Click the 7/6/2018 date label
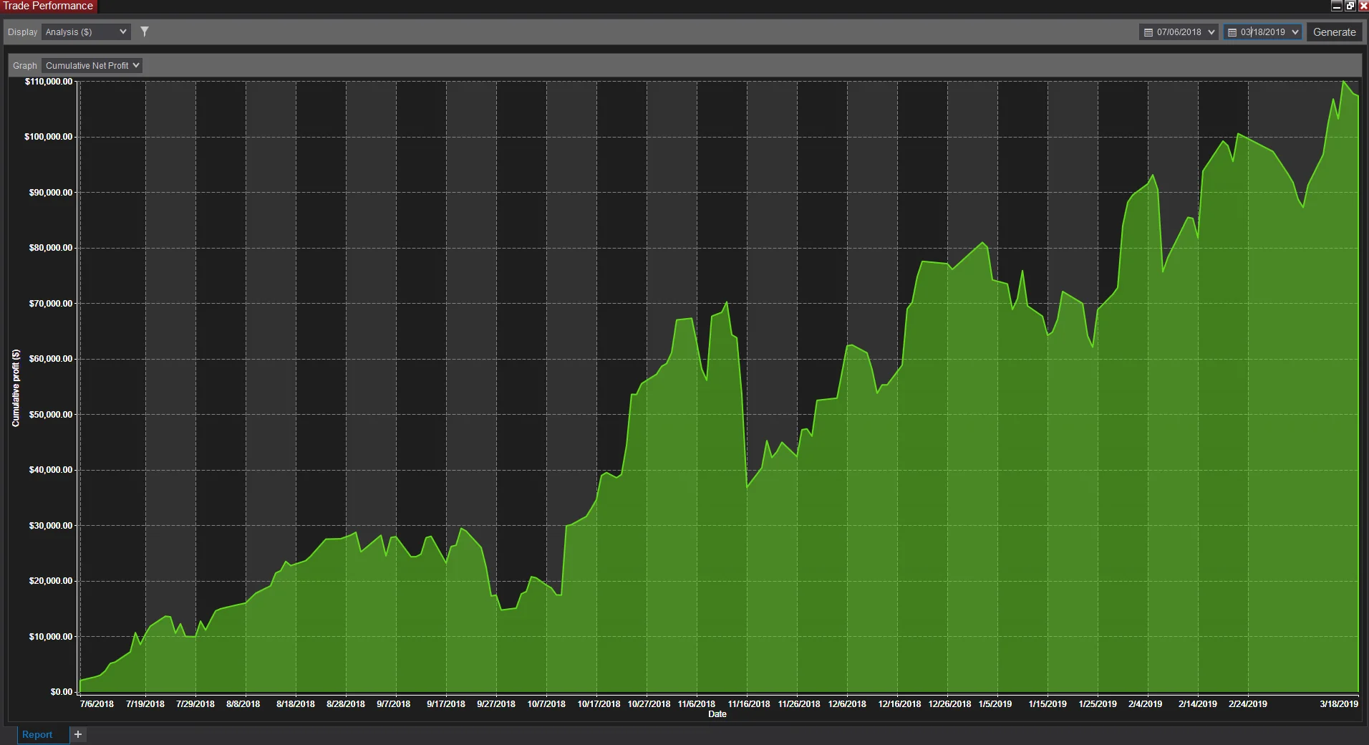1369x745 pixels. click(97, 704)
